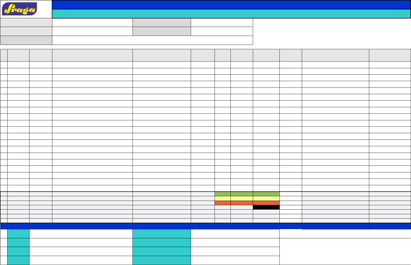411x265 pixels.
Task: Select the dark blue title banner
Action: 231,5
